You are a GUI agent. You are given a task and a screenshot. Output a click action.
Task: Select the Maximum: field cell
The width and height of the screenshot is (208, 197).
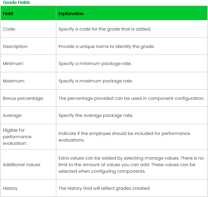point(13,80)
